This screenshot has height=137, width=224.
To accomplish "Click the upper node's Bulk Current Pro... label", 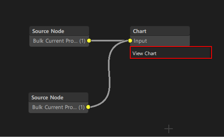I will (x=56, y=41).
